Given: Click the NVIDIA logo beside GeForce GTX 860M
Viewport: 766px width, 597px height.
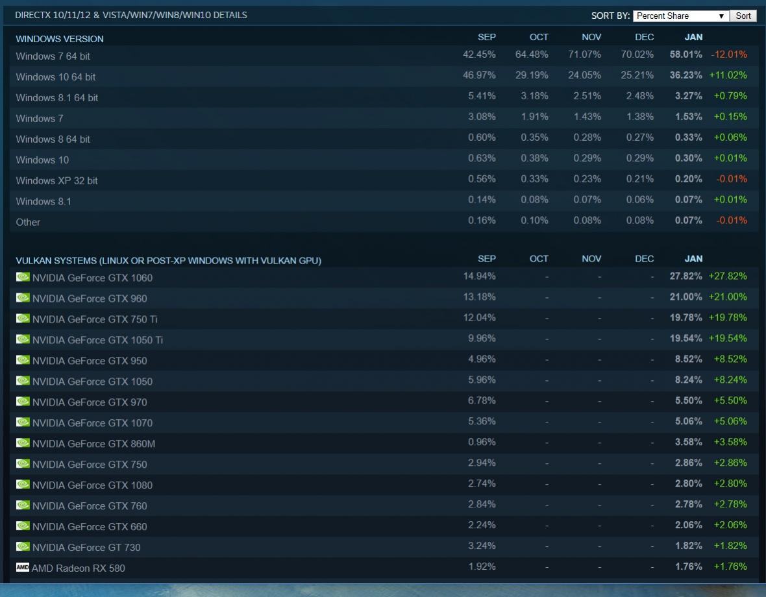Looking at the screenshot, I should click(x=23, y=443).
